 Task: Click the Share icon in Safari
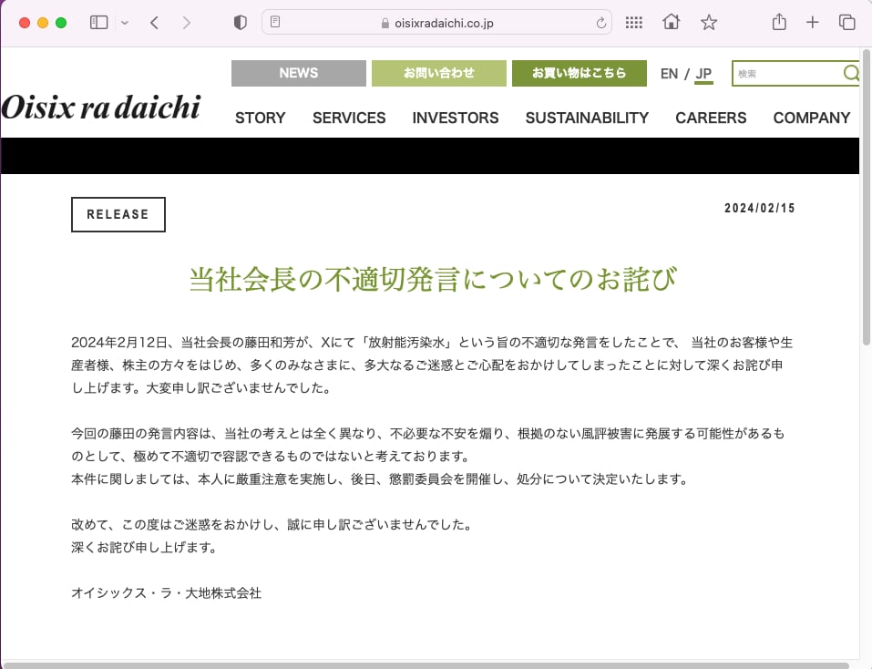click(x=779, y=23)
